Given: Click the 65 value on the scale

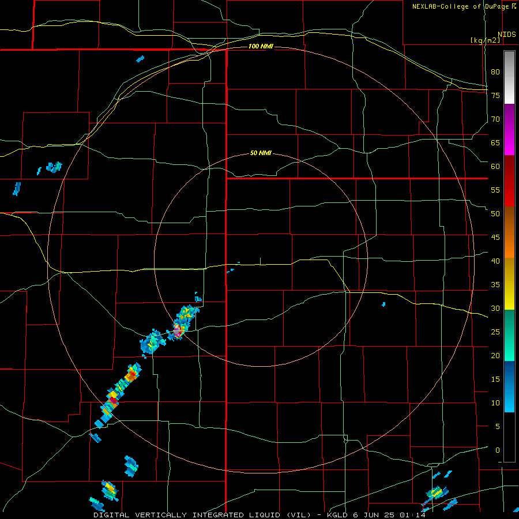Looking at the screenshot, I should pos(495,142).
